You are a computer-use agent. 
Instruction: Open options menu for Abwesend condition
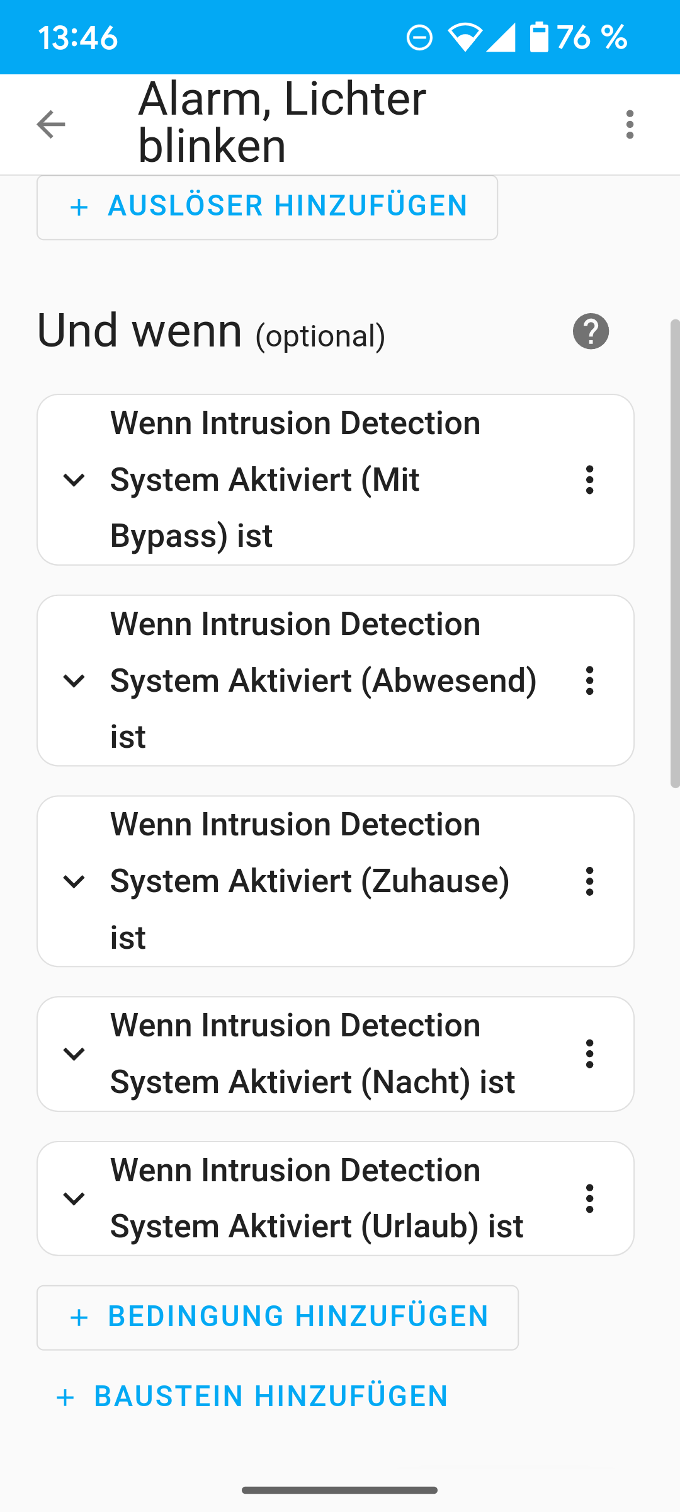[x=589, y=681]
